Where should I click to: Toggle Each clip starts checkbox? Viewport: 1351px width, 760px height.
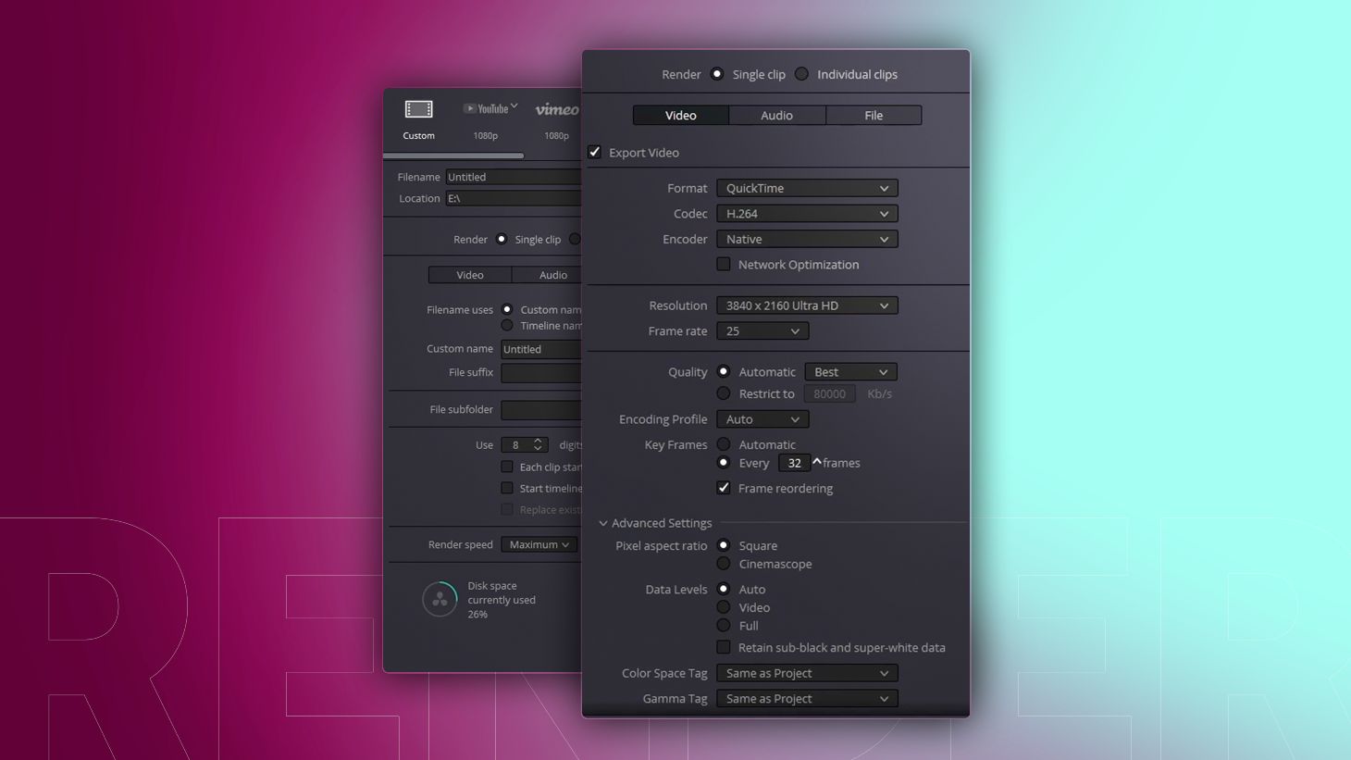507,467
